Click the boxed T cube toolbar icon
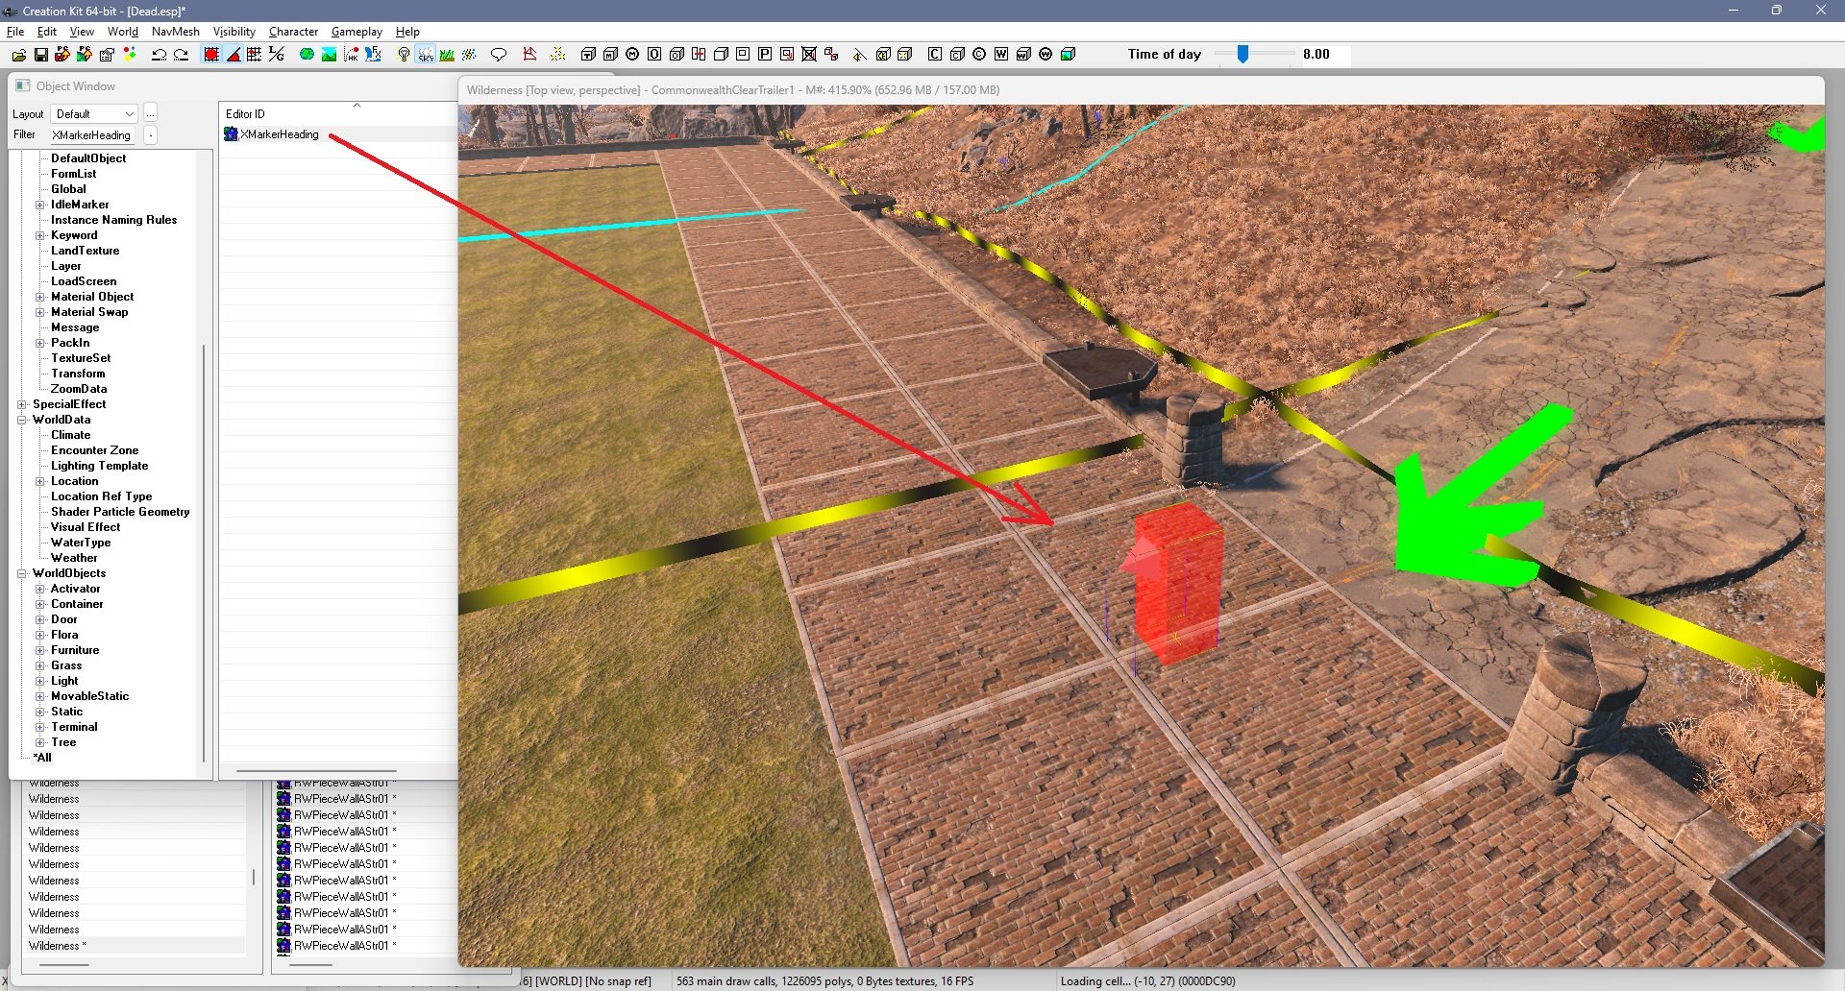This screenshot has width=1845, height=991. click(588, 55)
